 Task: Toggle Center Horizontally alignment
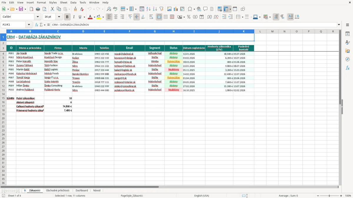(116, 17)
